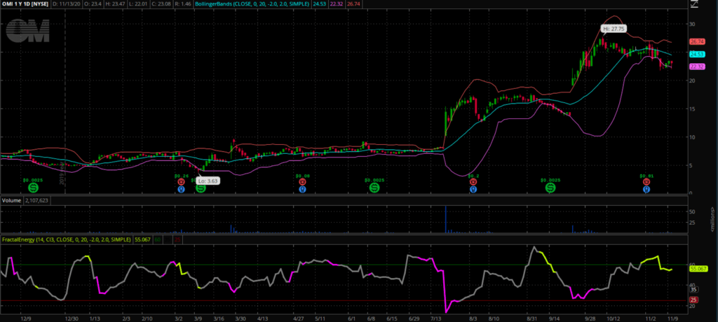
Task: Click the dividend icon under the September $0.0025 label
Action: pos(550,188)
